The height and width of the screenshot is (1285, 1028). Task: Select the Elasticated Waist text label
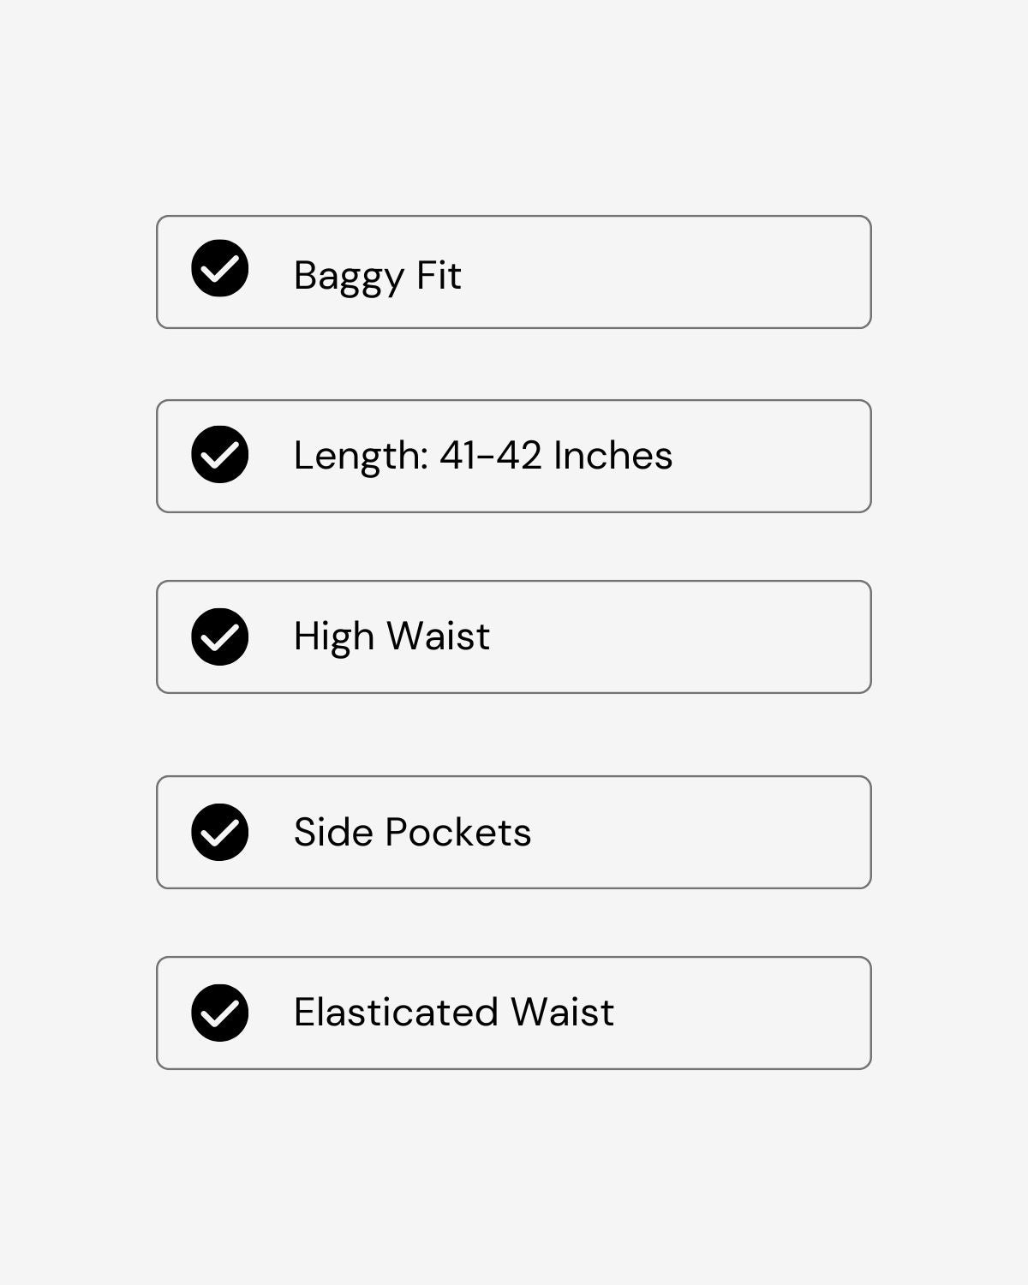453,1012
